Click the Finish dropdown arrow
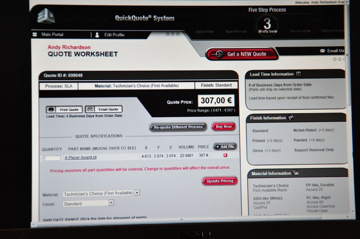360x239 pixels. [111, 203]
